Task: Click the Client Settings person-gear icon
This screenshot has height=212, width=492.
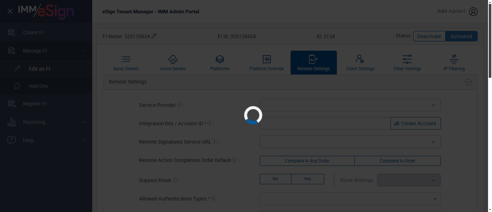Action: coord(360,59)
